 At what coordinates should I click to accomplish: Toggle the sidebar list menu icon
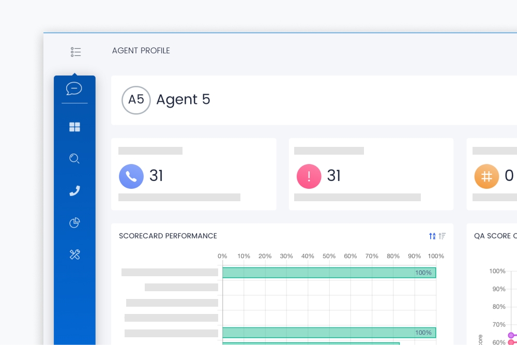pos(75,52)
